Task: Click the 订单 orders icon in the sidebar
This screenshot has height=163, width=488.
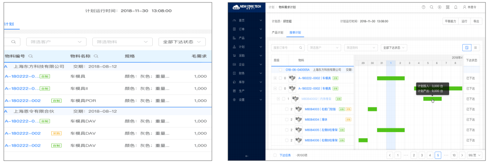Action: tap(234, 29)
